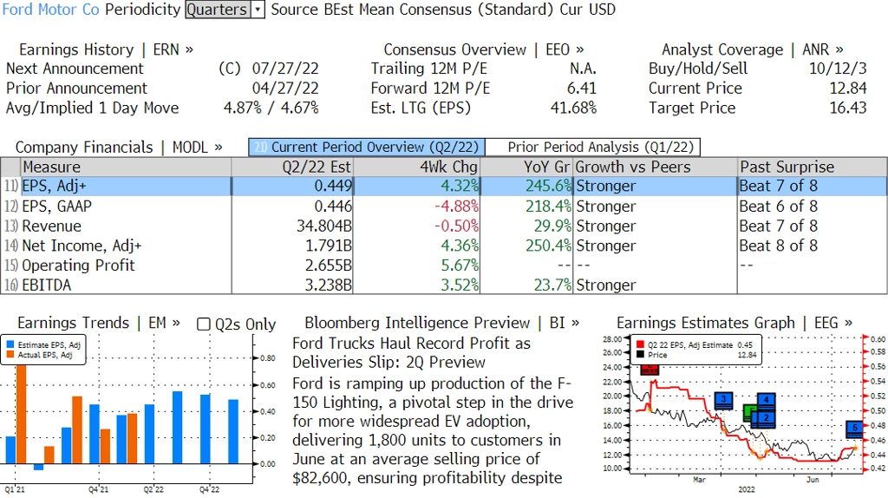
Task: Click the Q2/22 Est column header
Action: pyautogui.click(x=292, y=167)
